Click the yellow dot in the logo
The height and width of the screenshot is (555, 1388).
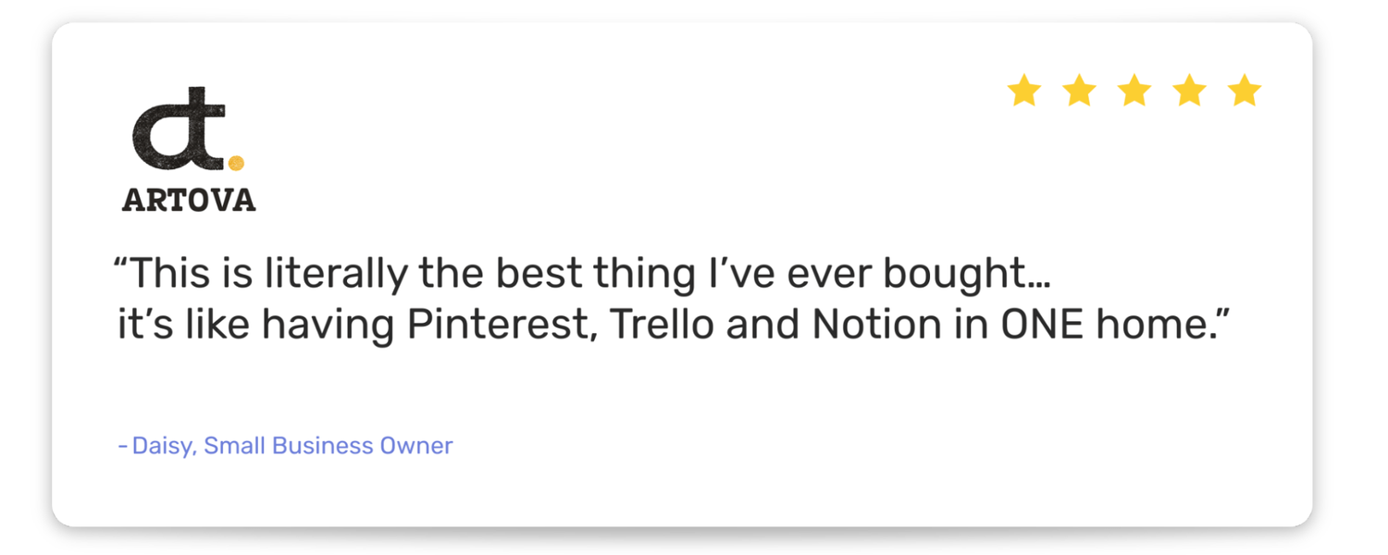pos(236,164)
